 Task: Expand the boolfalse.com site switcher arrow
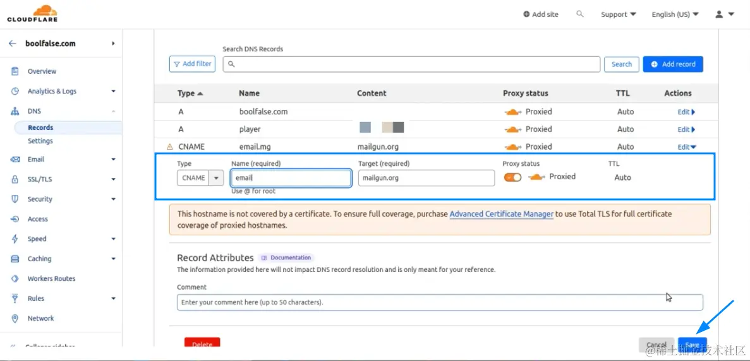click(x=113, y=44)
